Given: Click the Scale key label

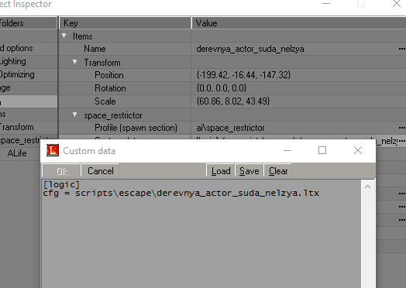Looking at the screenshot, I should (105, 101).
